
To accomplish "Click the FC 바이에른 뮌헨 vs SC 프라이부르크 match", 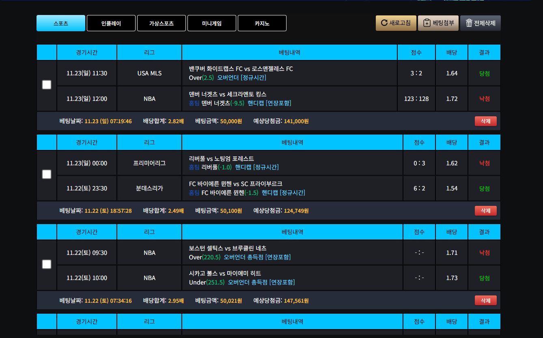I will (x=235, y=184).
